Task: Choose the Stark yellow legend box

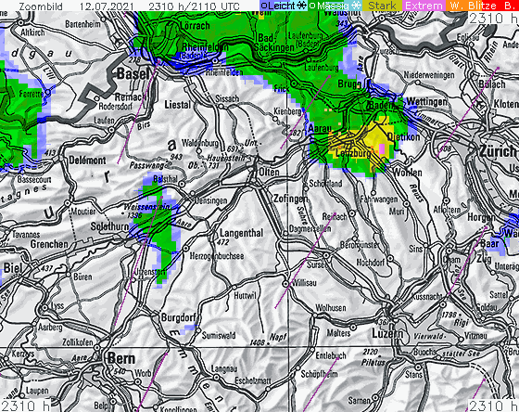Action: [x=382, y=6]
